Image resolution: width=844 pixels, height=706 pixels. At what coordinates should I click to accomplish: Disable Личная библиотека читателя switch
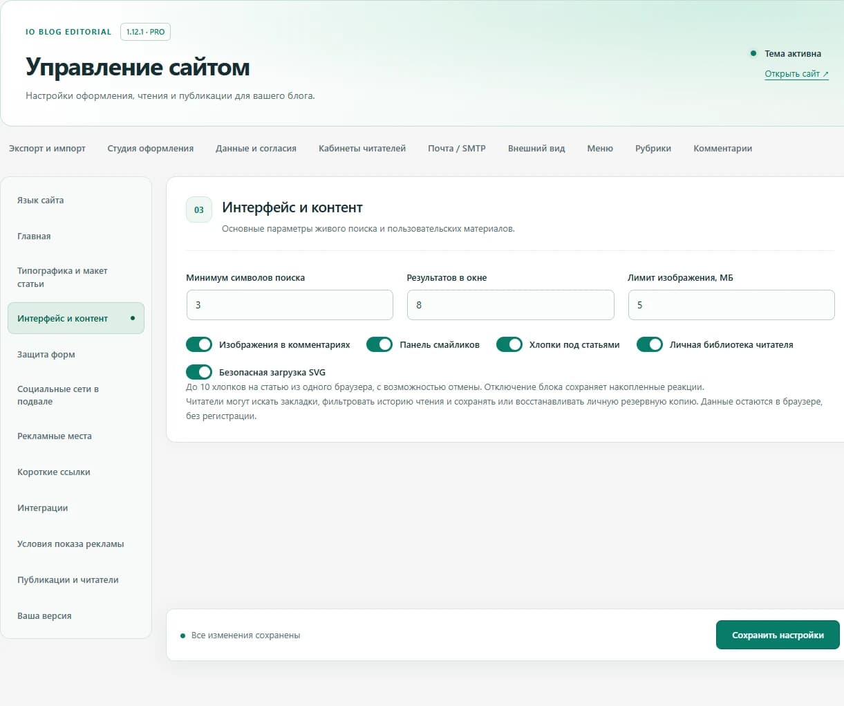click(650, 344)
